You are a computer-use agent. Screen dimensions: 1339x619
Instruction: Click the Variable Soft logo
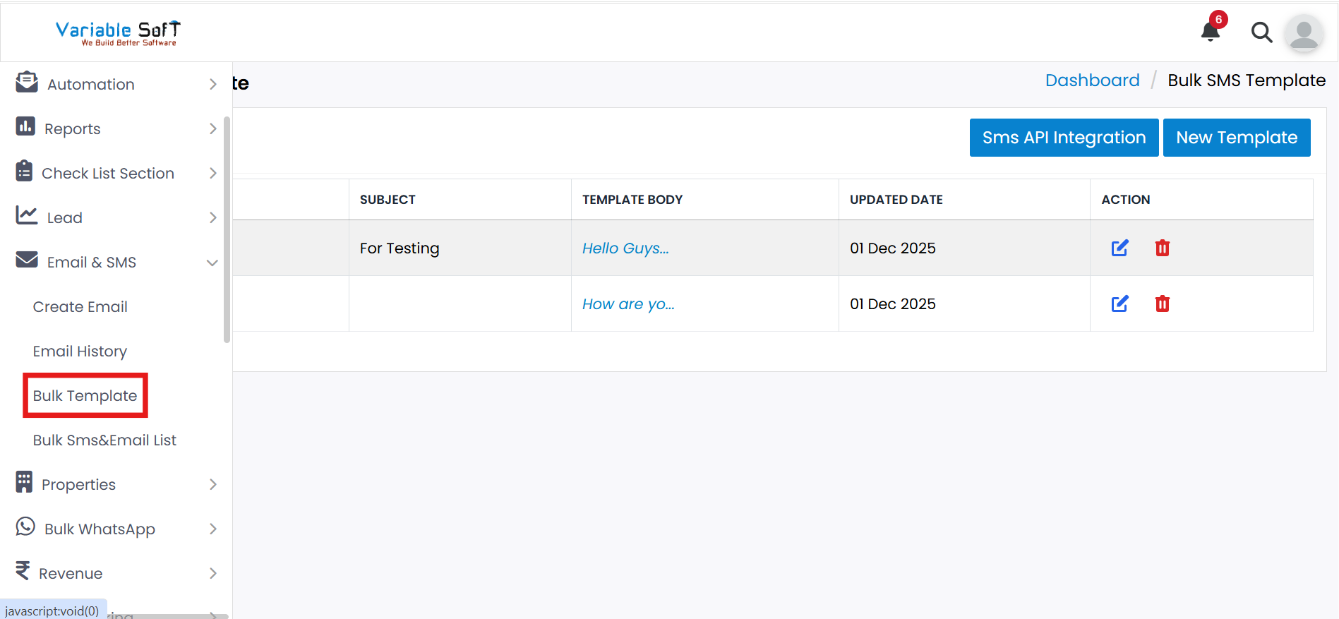coord(118,32)
